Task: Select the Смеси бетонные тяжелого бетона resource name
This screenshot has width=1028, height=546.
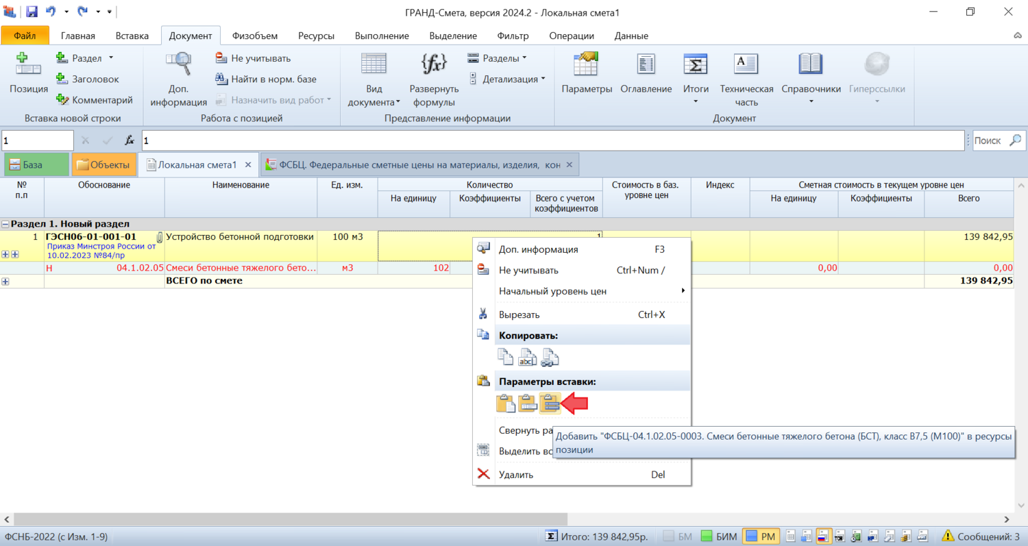Action: (241, 268)
